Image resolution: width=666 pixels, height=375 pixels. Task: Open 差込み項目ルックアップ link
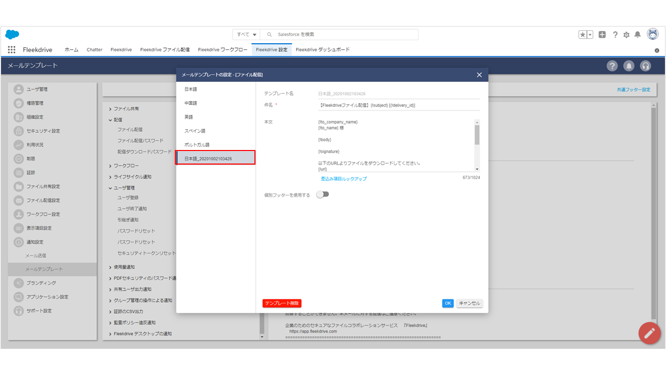343,179
